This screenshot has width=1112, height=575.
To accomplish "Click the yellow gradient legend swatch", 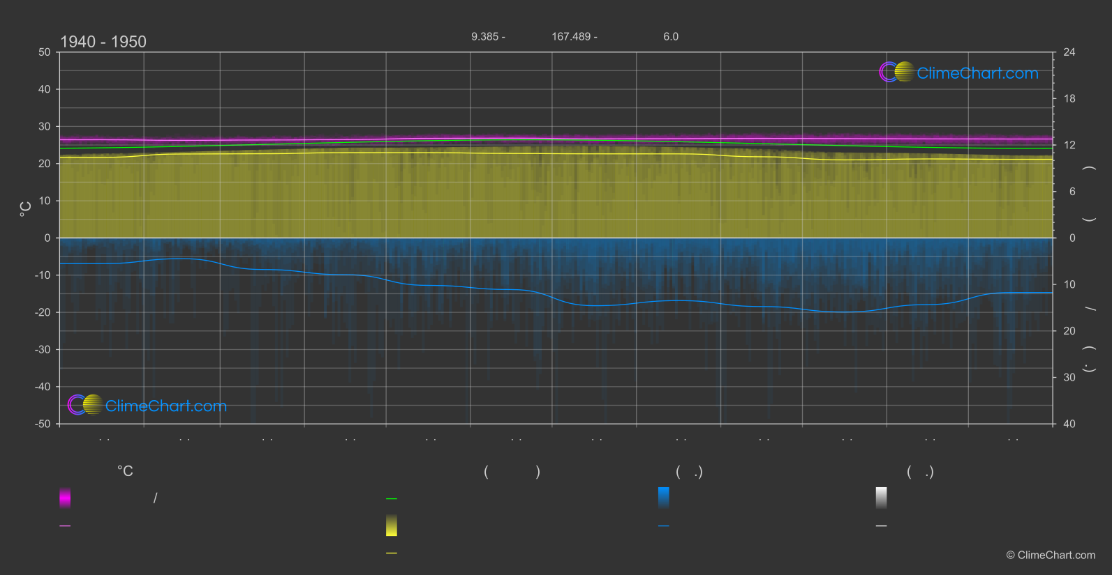I will 392,526.
